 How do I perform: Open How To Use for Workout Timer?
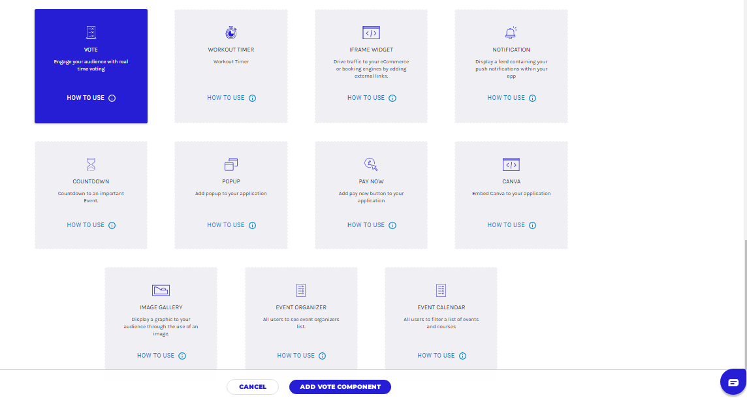tap(226, 98)
